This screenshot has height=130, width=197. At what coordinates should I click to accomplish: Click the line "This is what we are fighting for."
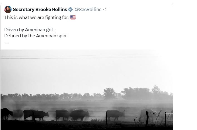[36, 17]
